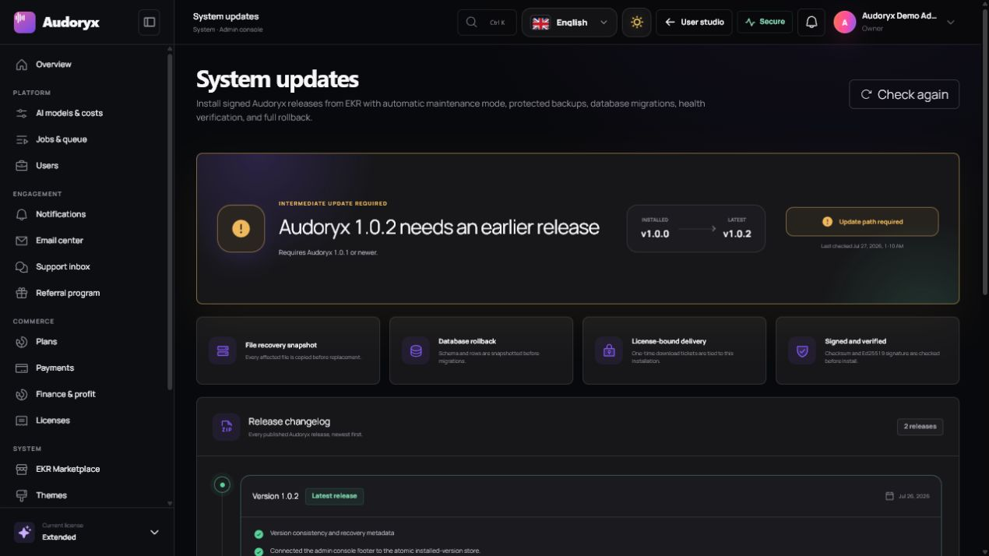Click the Jobs & queue icon
989x556 pixels.
(22, 139)
